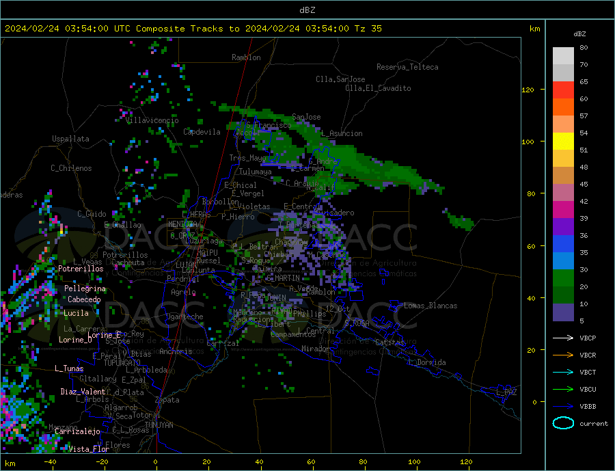Image resolution: width=615 pixels, height=471 pixels.
Task: Select the bright green 20–30 dBZ swatch
Action: tap(563, 278)
